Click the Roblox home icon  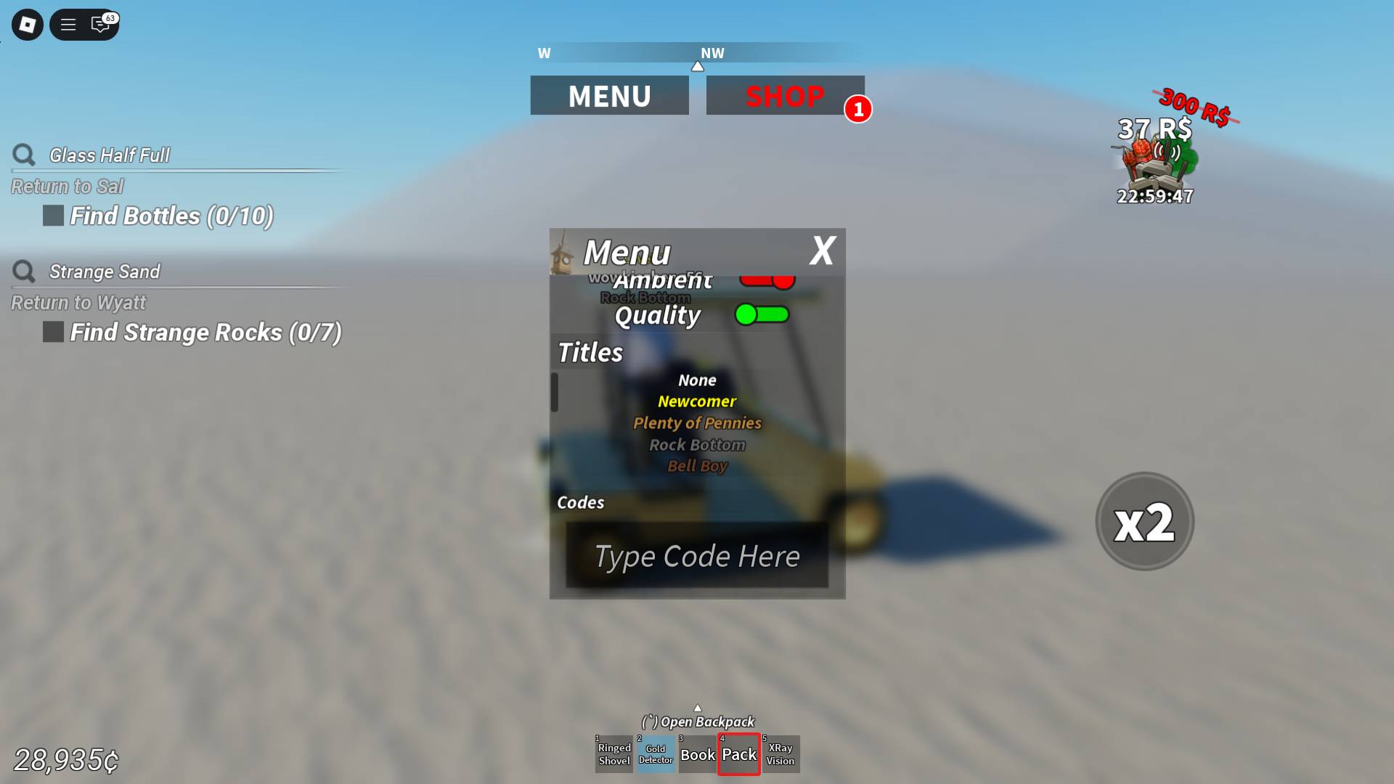[x=26, y=24]
